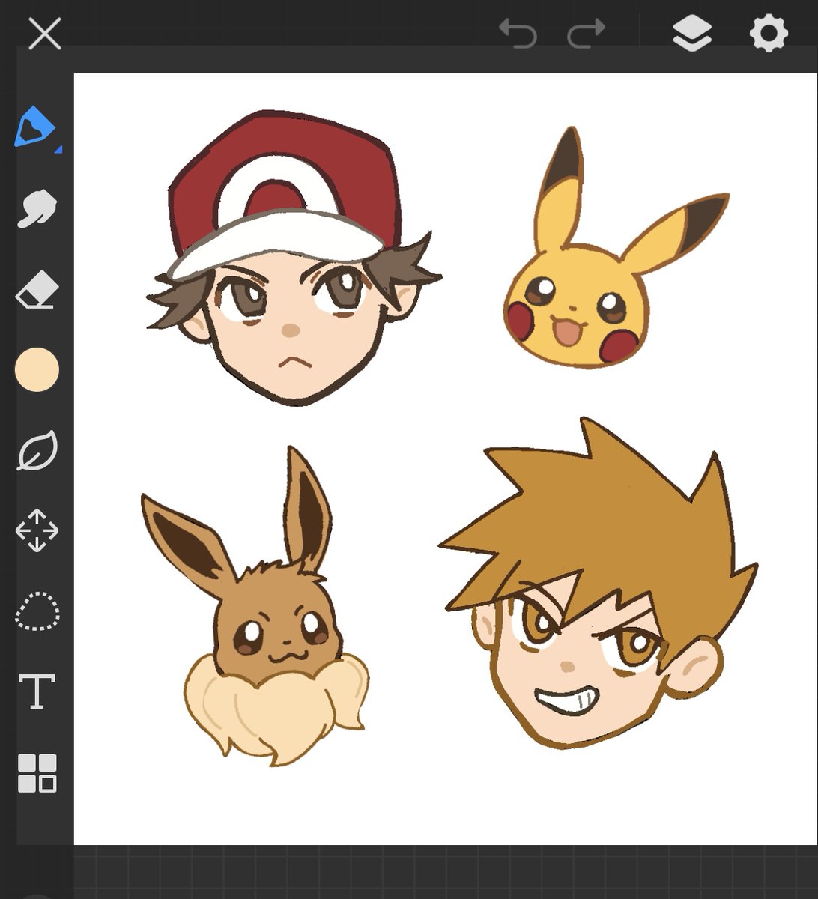Select the smudge finger tool
Image resolution: width=818 pixels, height=899 pixels.
click(x=37, y=208)
